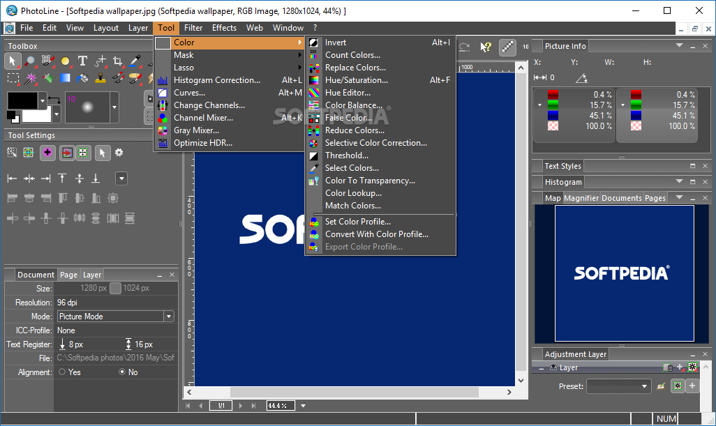This screenshot has height=426, width=716.
Task: Select Yes radio for Alignment
Action: 62,372
